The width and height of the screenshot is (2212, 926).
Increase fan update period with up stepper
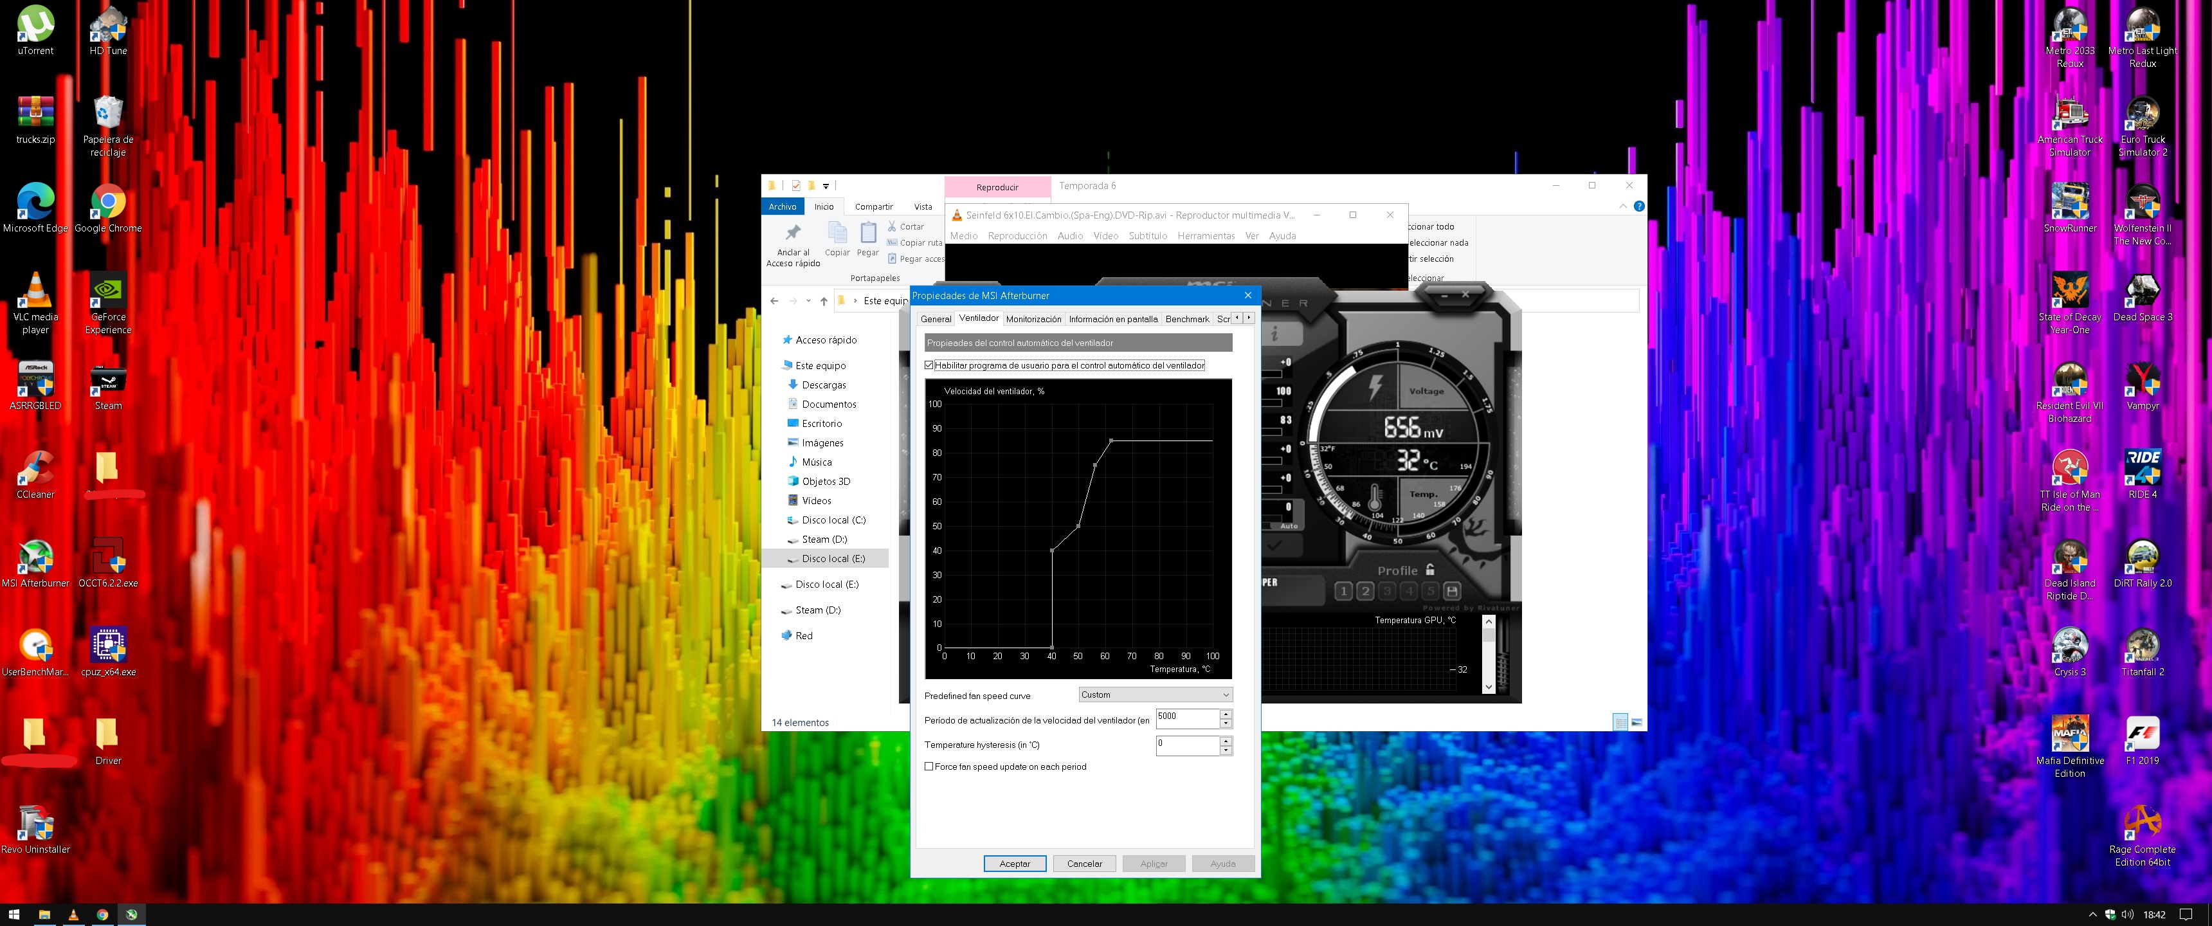coord(1226,714)
